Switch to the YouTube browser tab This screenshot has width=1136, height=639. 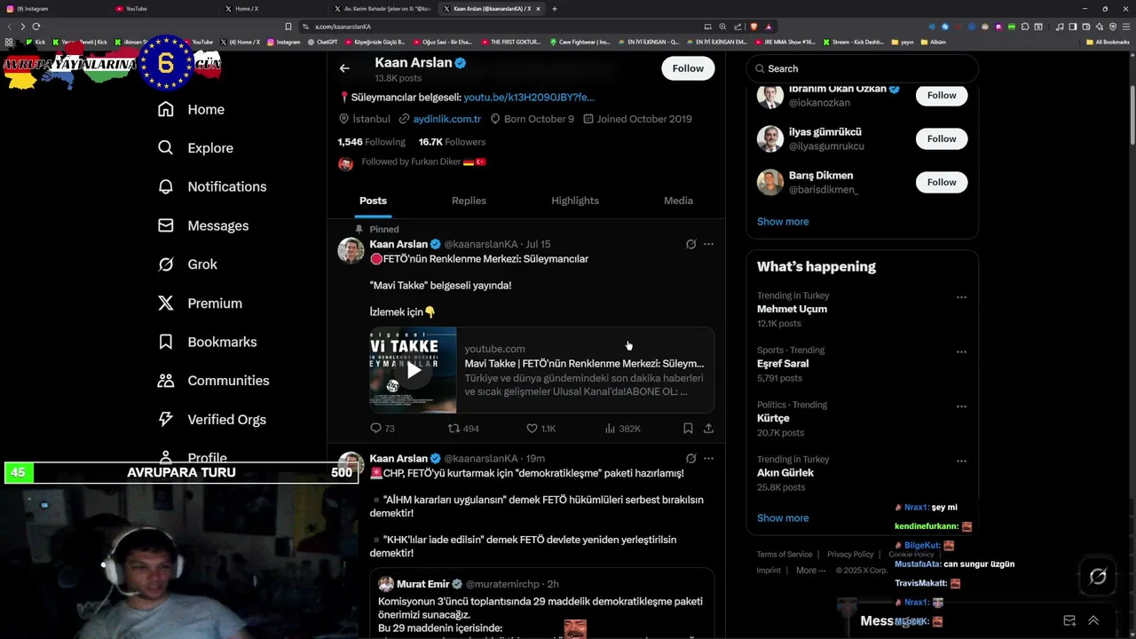point(165,9)
